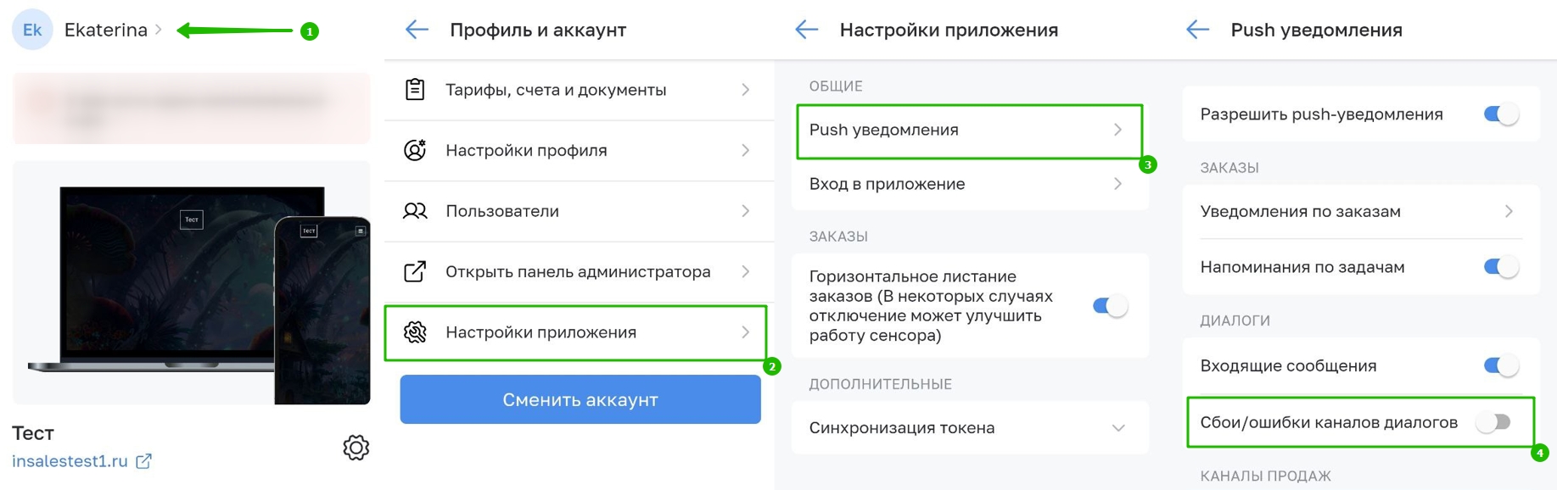Open the insalestest1.ru link
The image size is (1557, 490).
pyautogui.click(x=70, y=461)
